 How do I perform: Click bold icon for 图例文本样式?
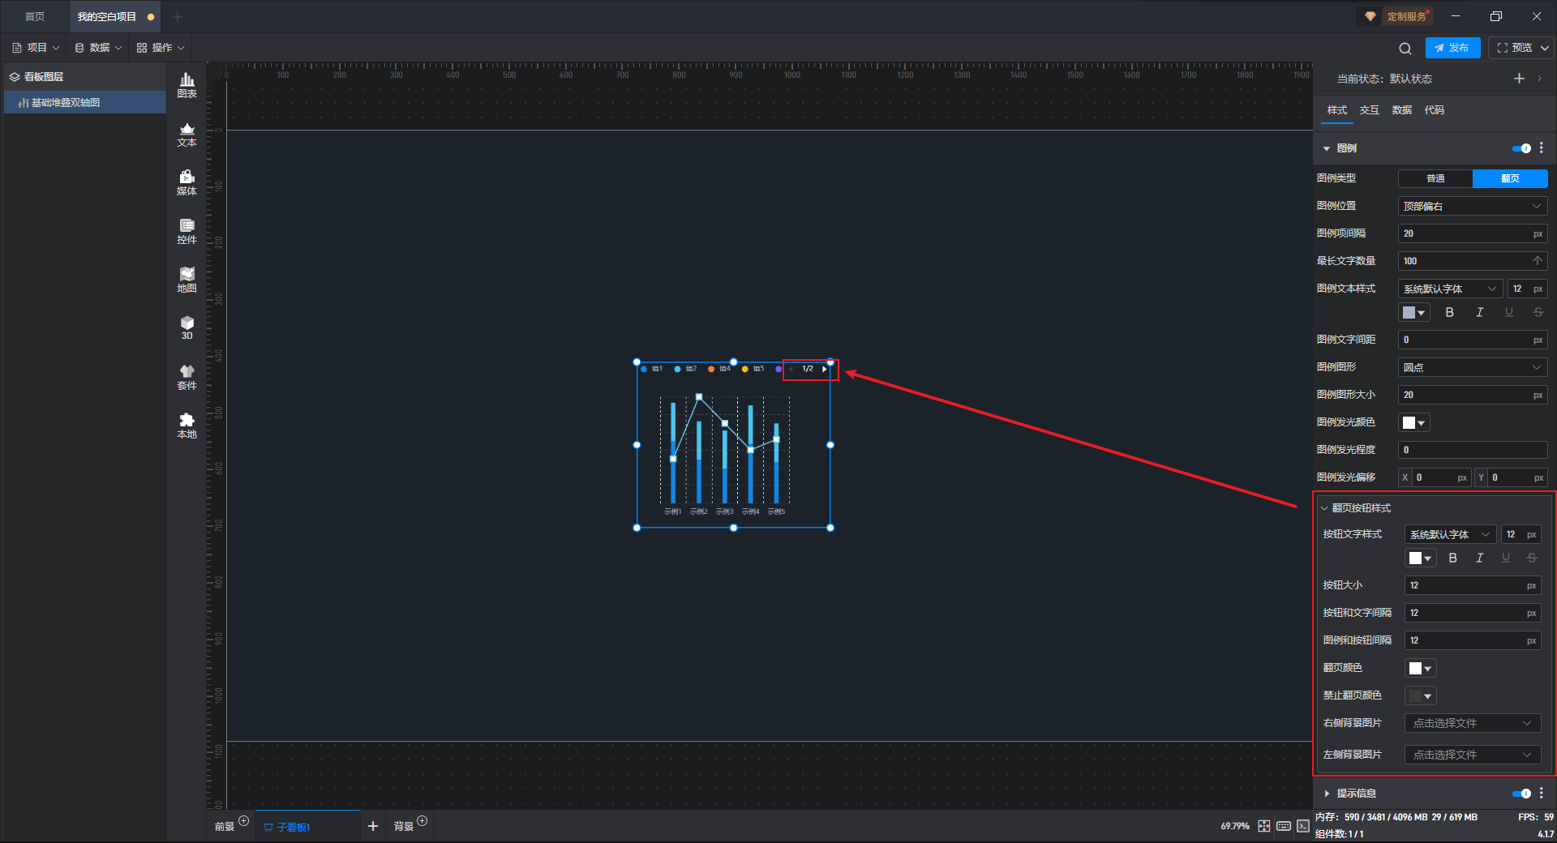[x=1450, y=313]
